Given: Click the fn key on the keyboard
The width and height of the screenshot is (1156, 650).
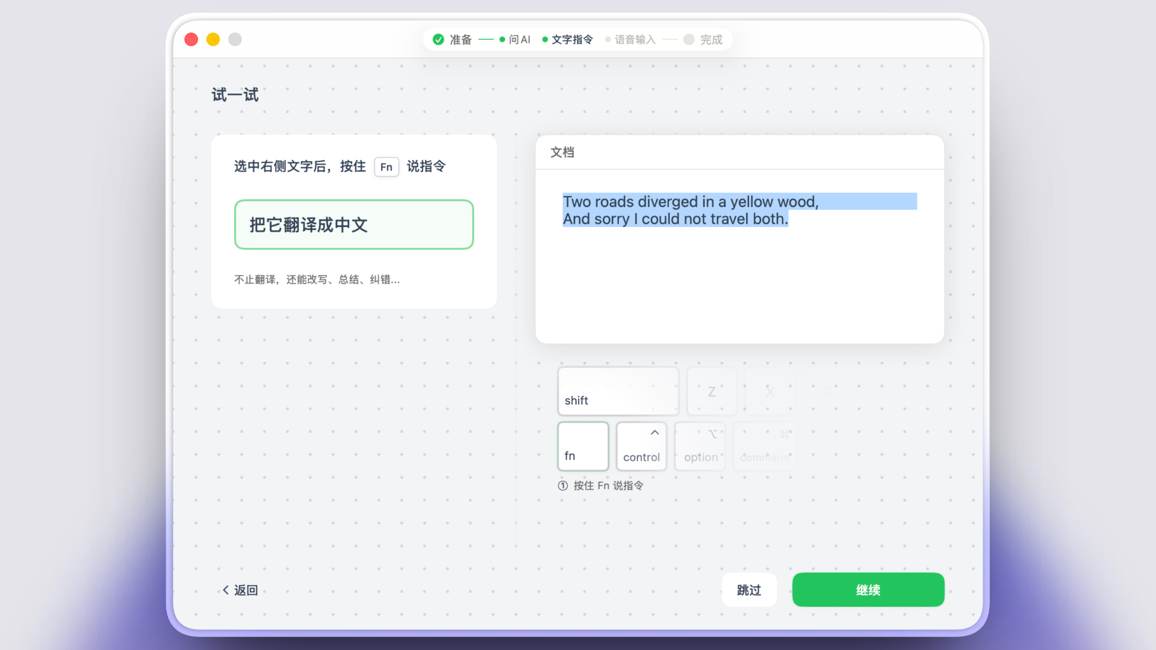Looking at the screenshot, I should (583, 446).
